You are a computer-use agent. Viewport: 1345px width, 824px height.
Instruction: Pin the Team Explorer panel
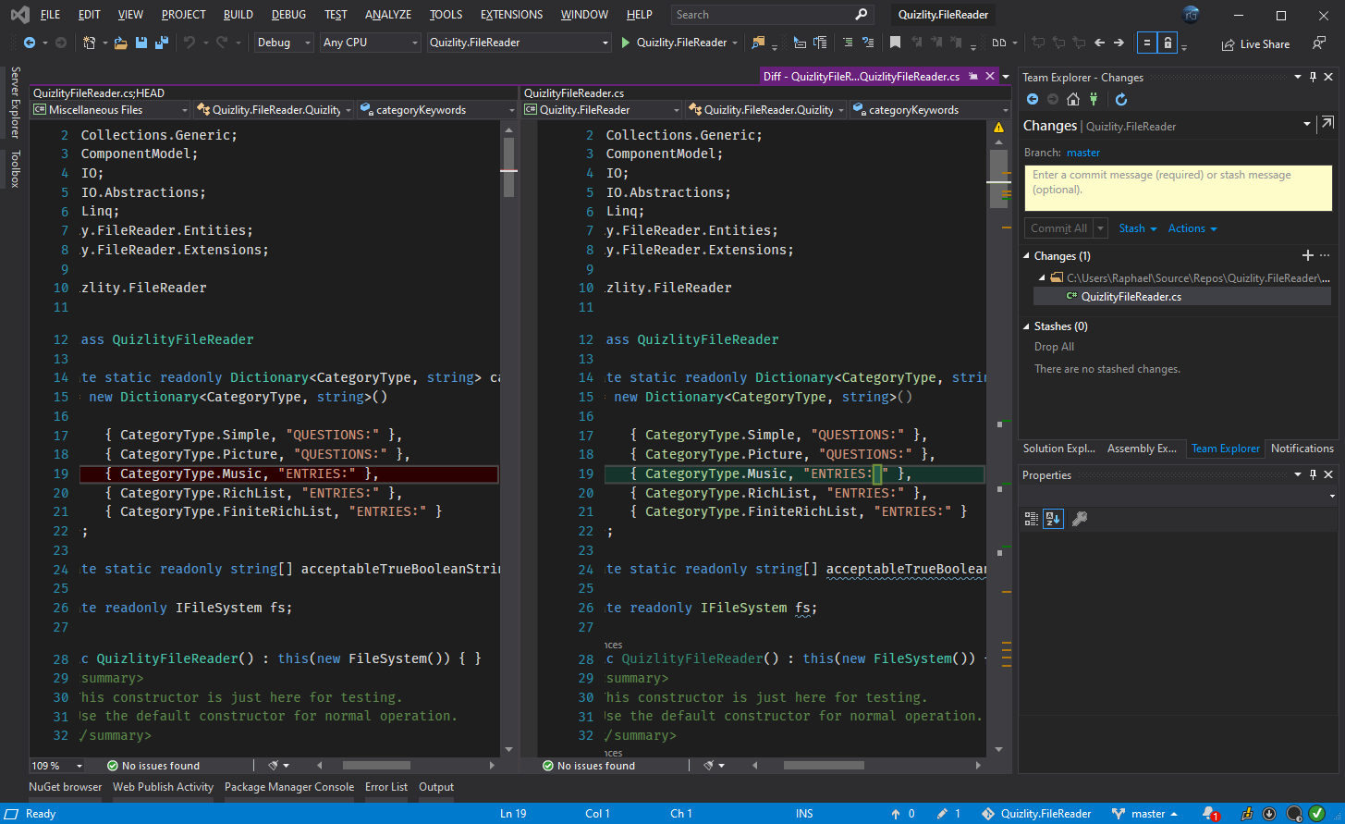click(1313, 78)
